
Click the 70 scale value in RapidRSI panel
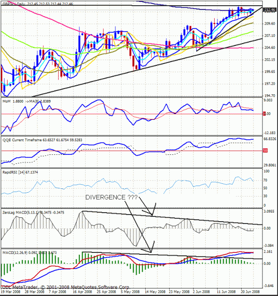[x=265, y=180]
